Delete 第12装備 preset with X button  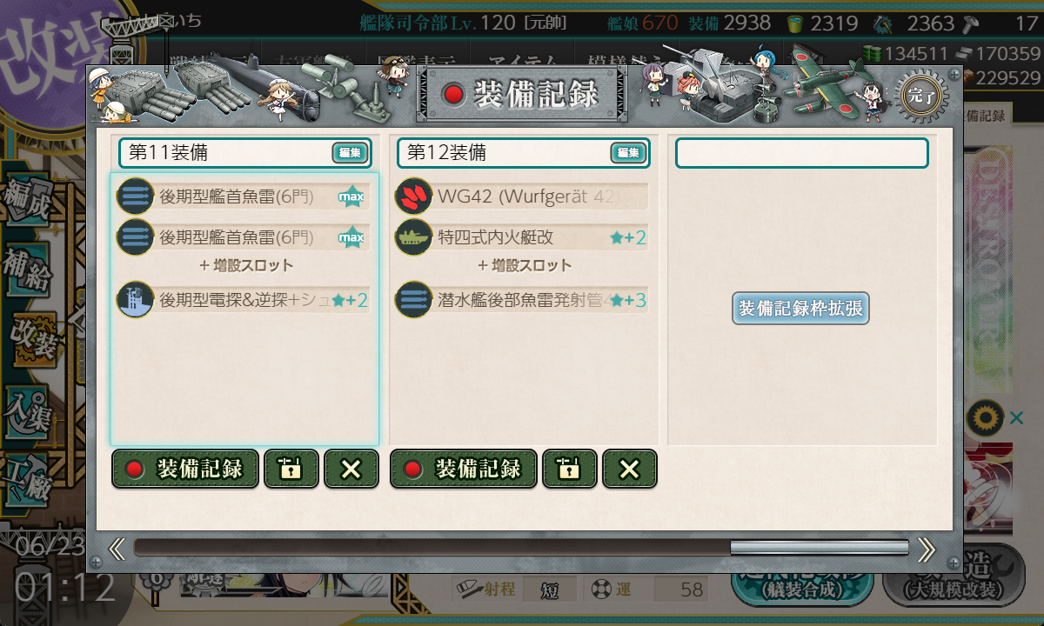coord(630,469)
